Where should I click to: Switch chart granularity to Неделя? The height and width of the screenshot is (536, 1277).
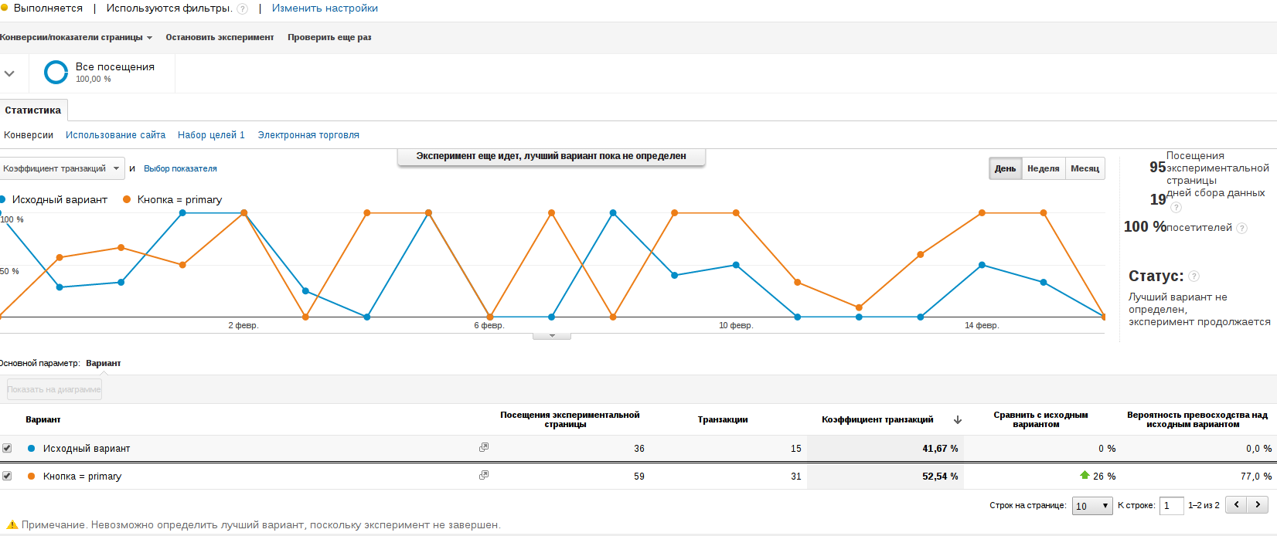pyautogui.click(x=1043, y=168)
